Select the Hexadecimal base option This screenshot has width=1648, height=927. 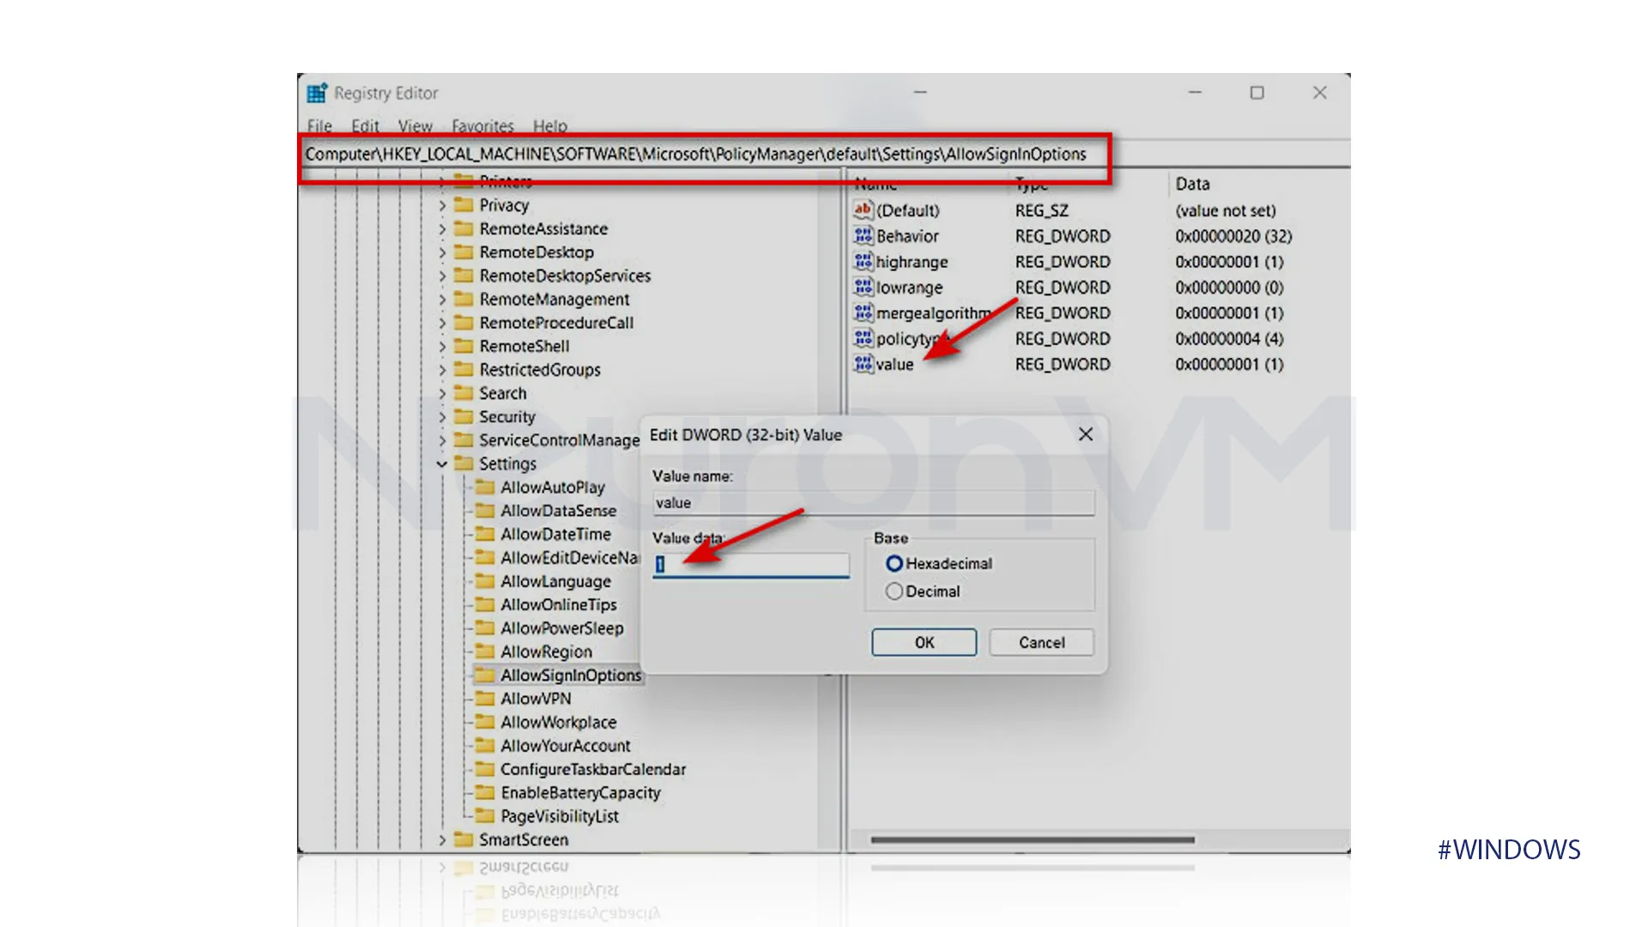(x=894, y=563)
